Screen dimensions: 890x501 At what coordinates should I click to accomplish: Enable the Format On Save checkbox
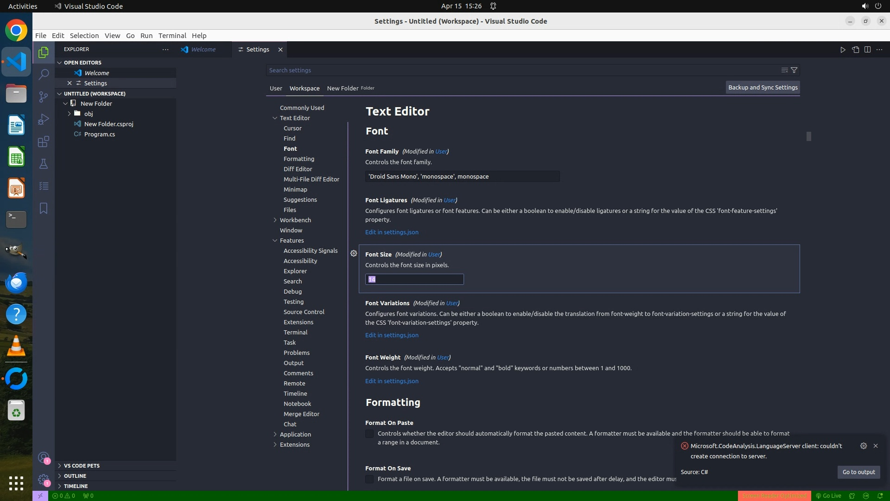click(x=369, y=479)
